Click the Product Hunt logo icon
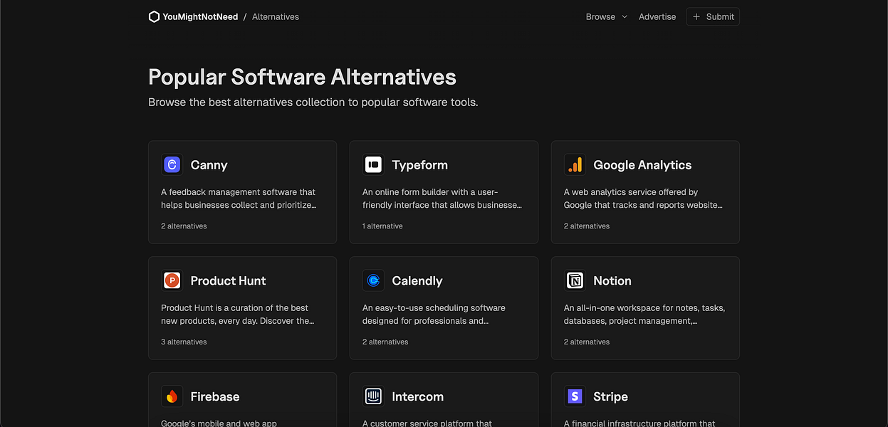 pos(172,281)
